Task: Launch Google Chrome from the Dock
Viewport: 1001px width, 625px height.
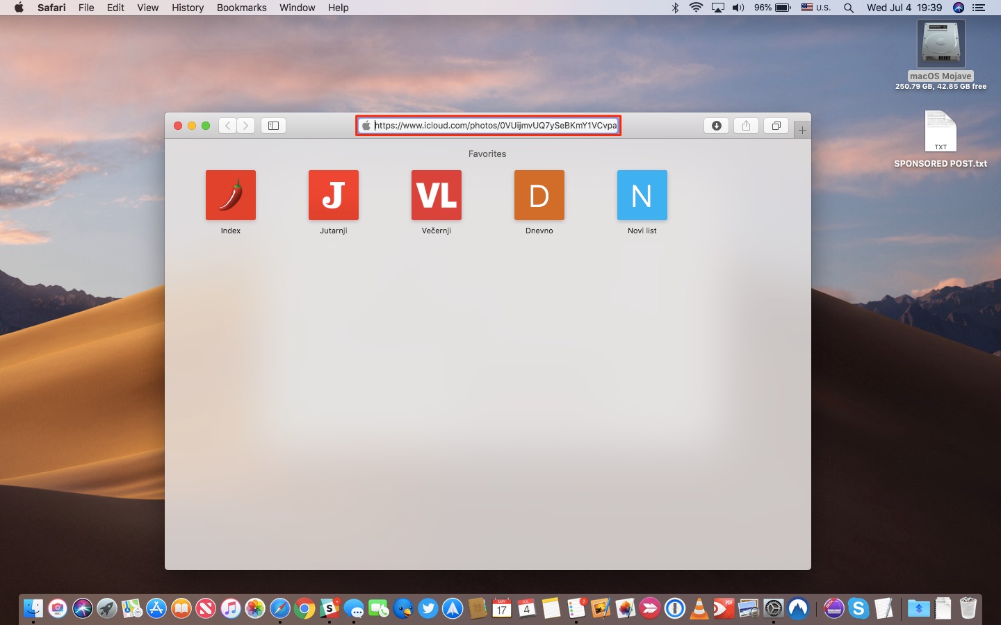Action: [304, 608]
